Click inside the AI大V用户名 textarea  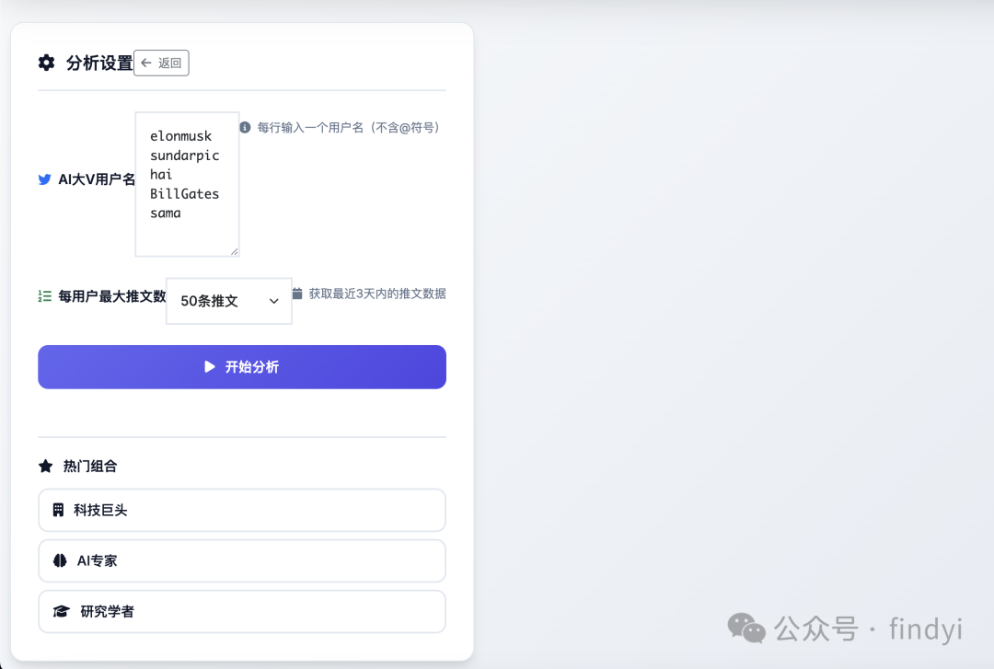coord(187,185)
